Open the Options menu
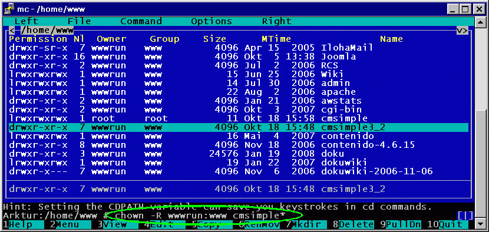Screen dimensions: 489x232 click(212, 21)
